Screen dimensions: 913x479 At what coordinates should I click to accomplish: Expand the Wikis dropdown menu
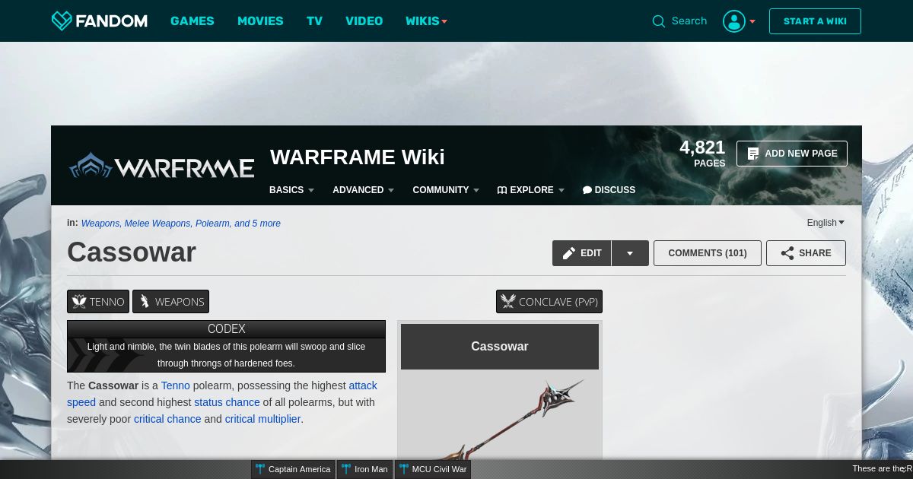click(x=426, y=21)
